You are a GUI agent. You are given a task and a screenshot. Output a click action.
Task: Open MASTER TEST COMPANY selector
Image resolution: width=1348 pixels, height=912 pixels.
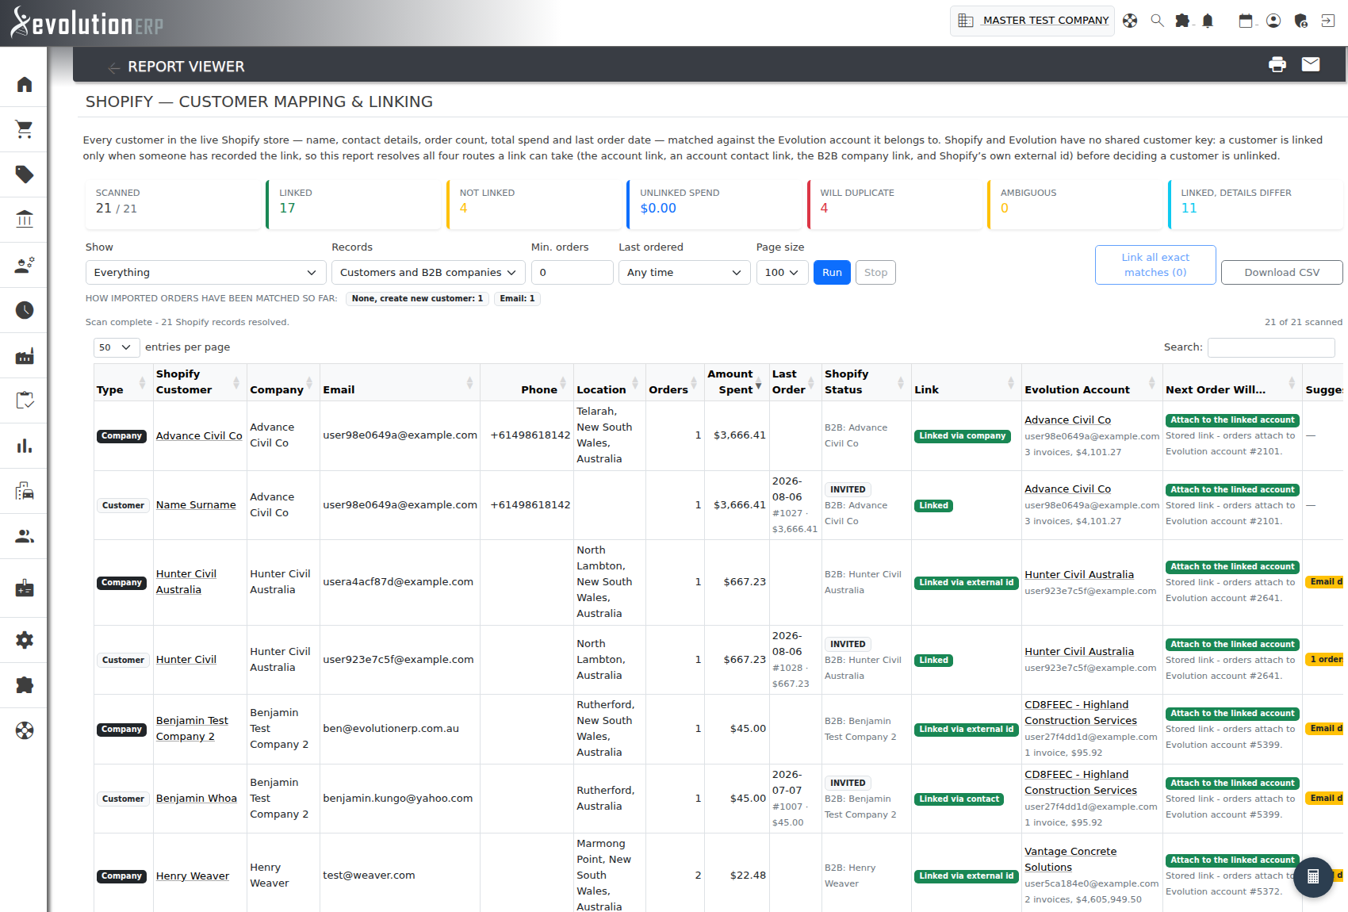click(1032, 21)
